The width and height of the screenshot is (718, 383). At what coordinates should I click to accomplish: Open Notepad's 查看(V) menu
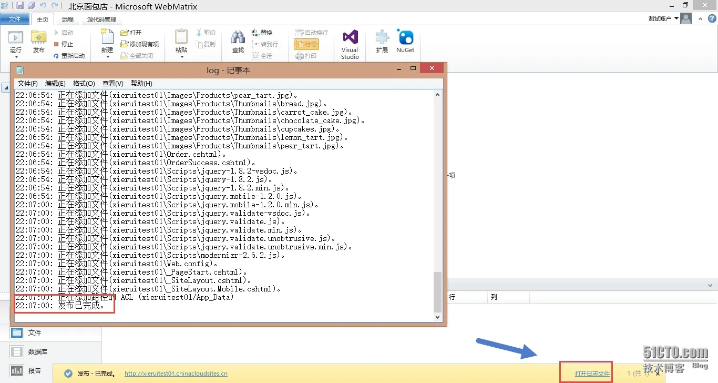pos(112,83)
